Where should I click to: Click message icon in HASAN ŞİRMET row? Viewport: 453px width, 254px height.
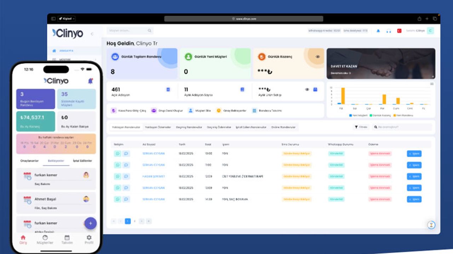click(126, 176)
